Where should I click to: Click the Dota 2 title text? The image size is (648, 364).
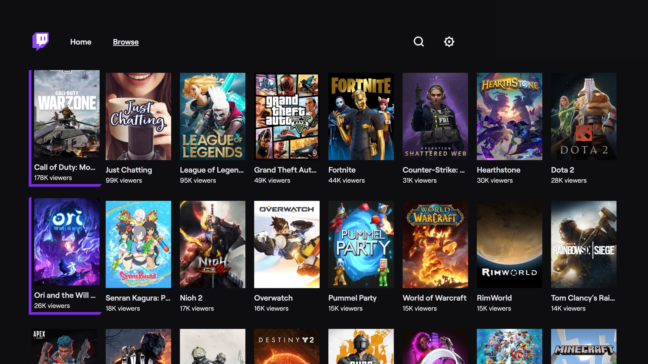point(562,170)
